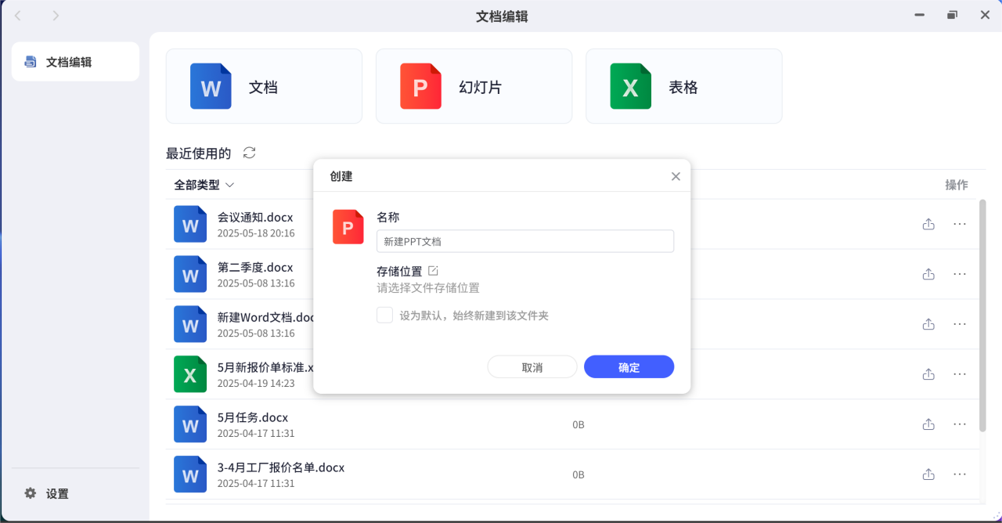Click the 名称 text input field
This screenshot has height=523, width=1002.
pos(524,242)
